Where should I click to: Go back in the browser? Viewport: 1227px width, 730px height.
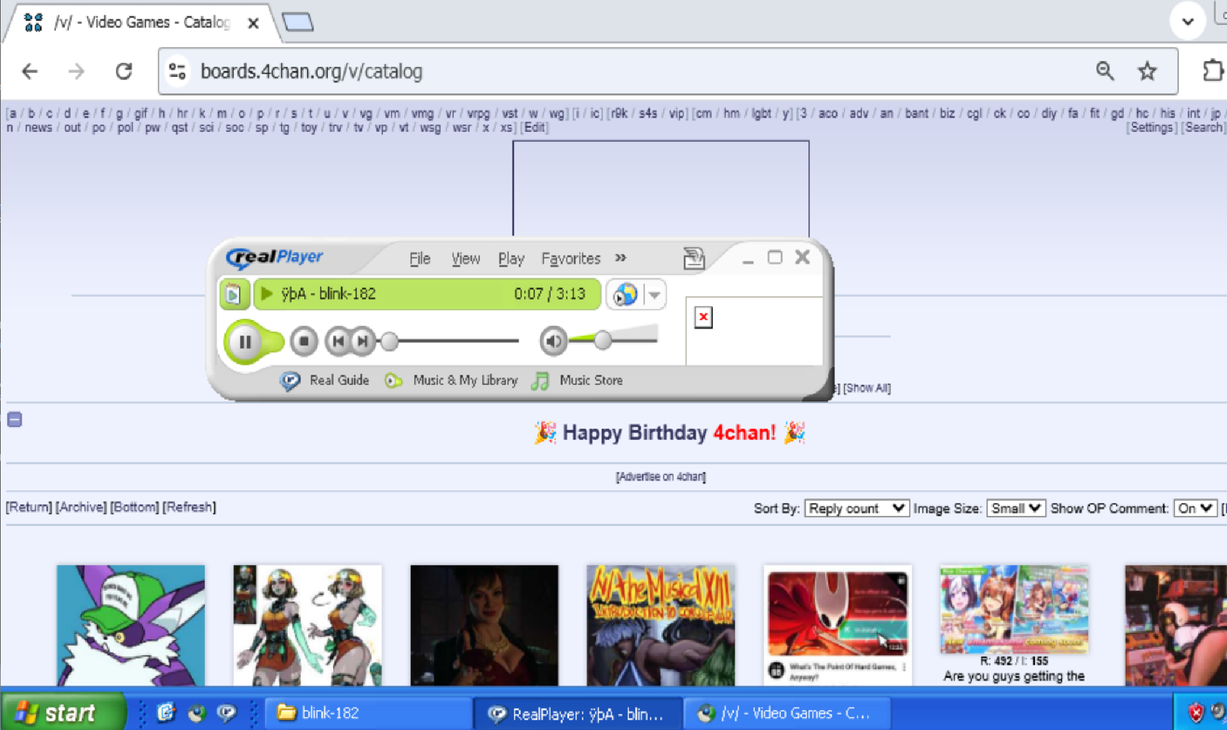click(30, 71)
